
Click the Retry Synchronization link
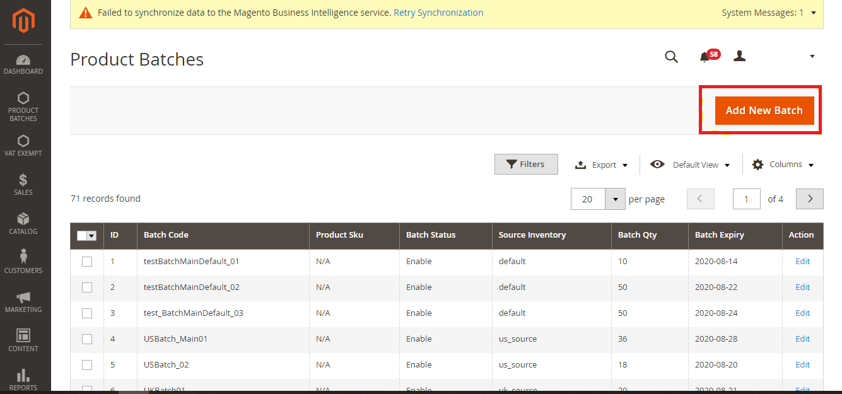(438, 12)
